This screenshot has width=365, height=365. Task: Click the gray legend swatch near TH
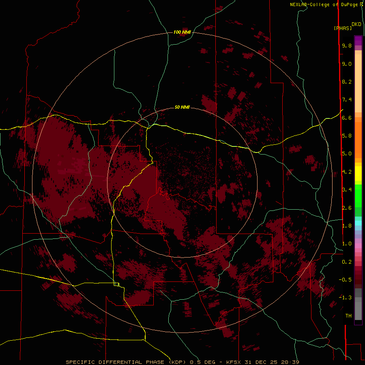(x=358, y=311)
